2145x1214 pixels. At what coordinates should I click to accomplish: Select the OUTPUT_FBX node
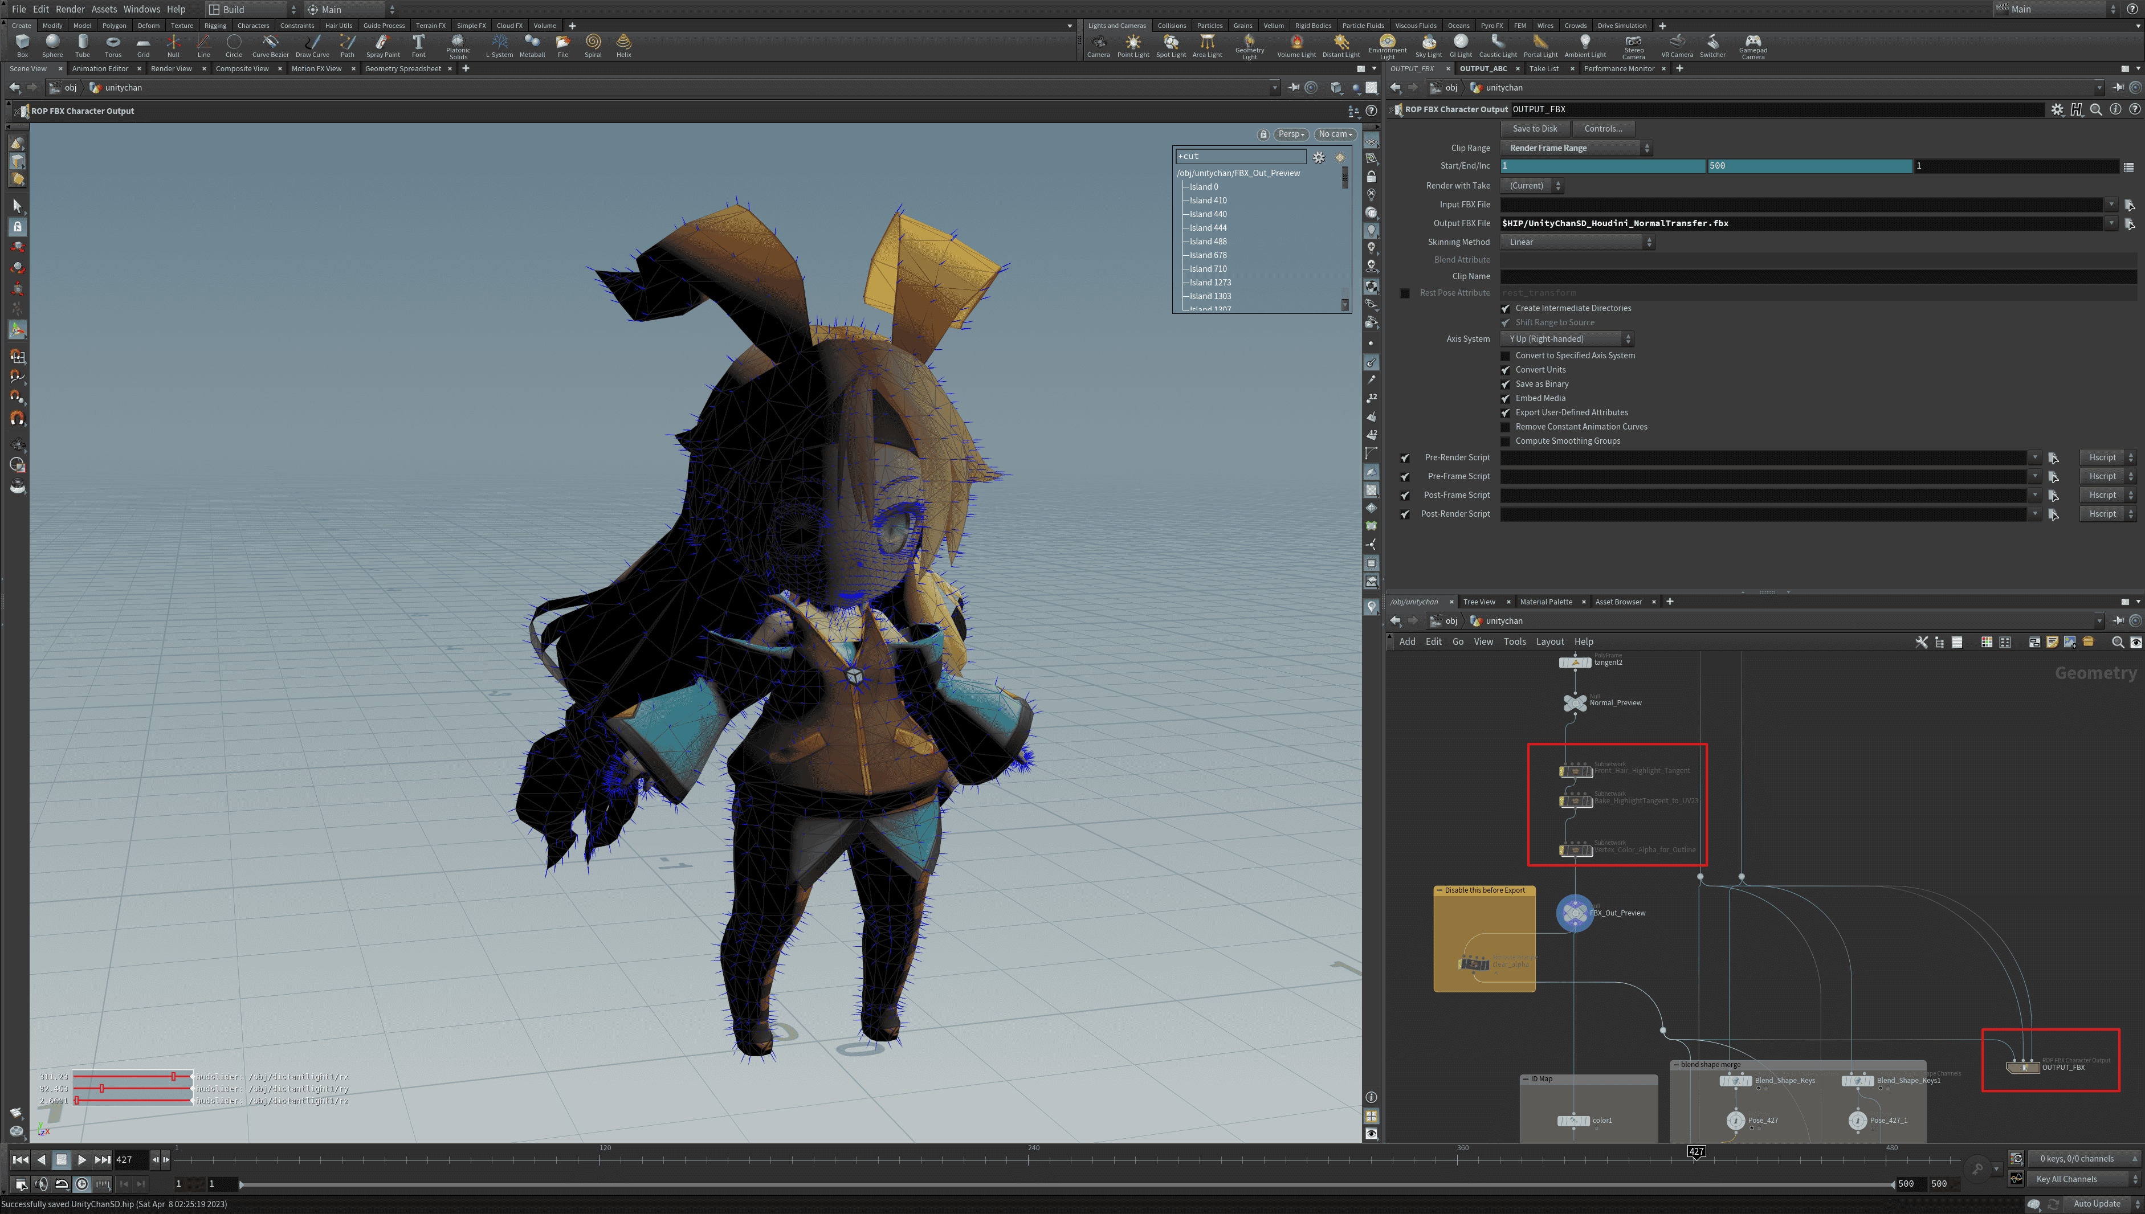2022,1067
